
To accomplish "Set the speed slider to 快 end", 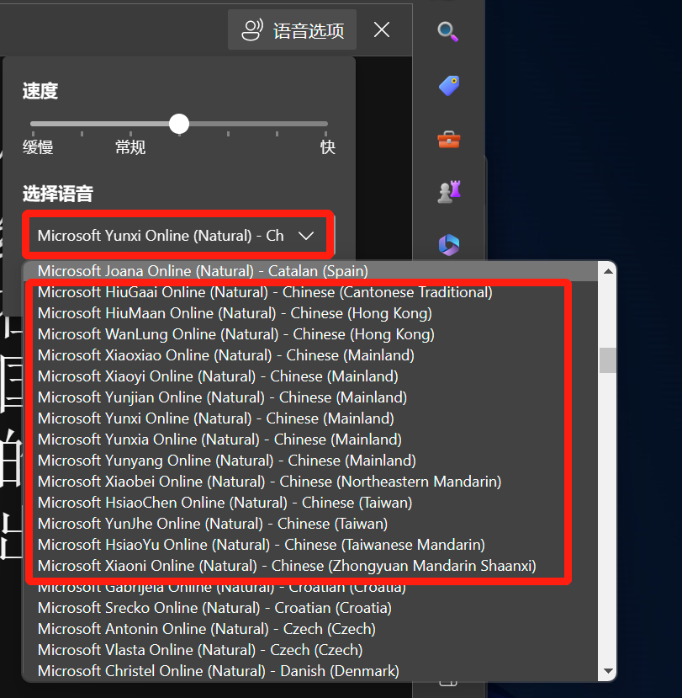I will pyautogui.click(x=326, y=125).
